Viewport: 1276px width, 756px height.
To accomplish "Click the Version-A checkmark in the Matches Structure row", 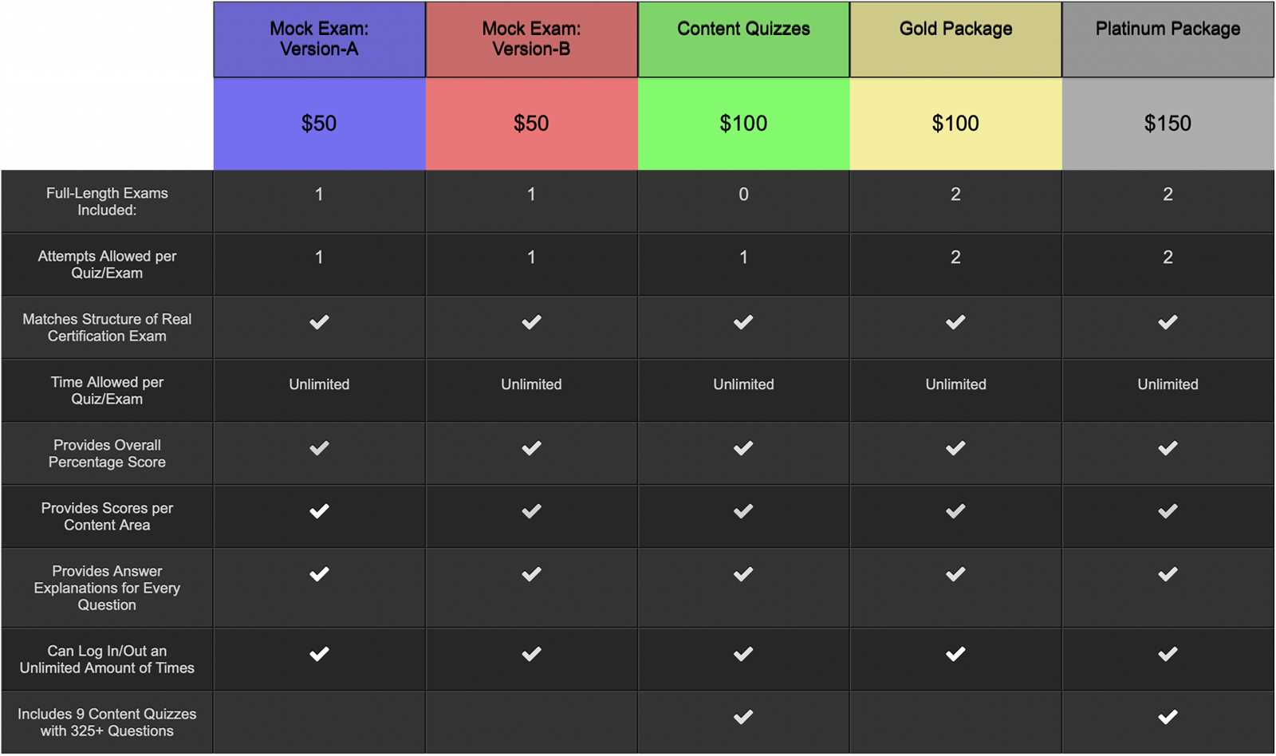I will click(x=319, y=322).
